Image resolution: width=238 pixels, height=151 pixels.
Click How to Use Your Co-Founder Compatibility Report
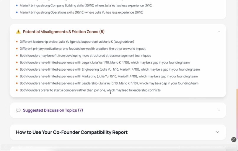[72, 132]
